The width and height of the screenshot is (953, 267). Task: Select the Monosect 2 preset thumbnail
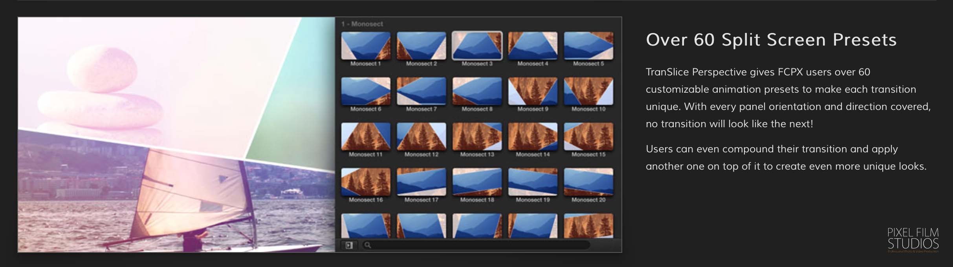421,46
